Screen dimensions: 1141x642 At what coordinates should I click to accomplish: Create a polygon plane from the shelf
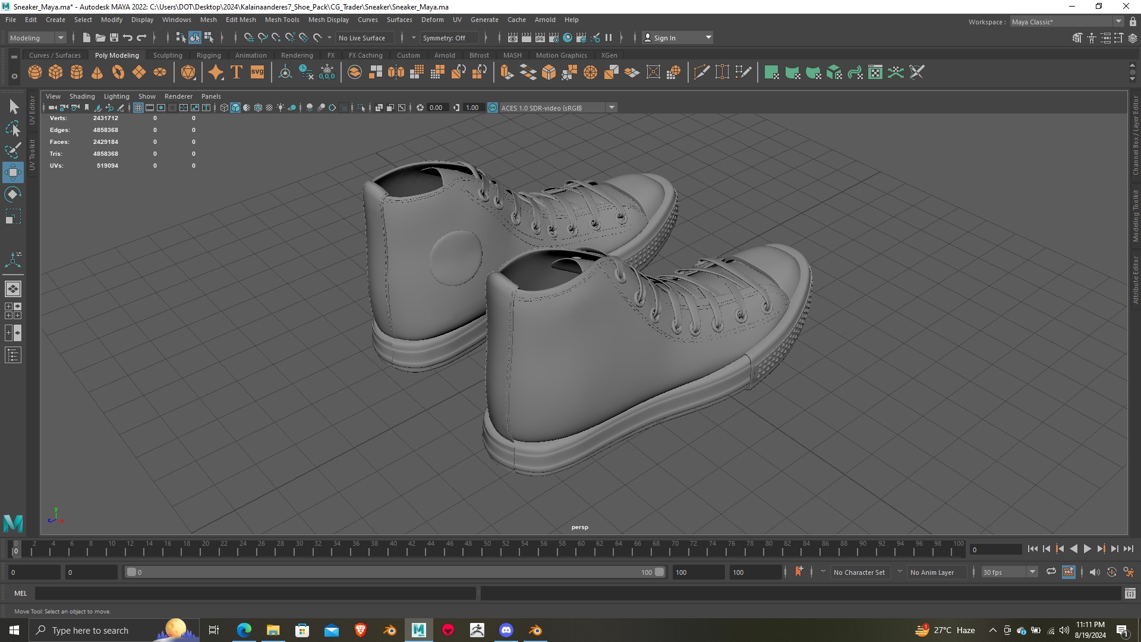[139, 73]
